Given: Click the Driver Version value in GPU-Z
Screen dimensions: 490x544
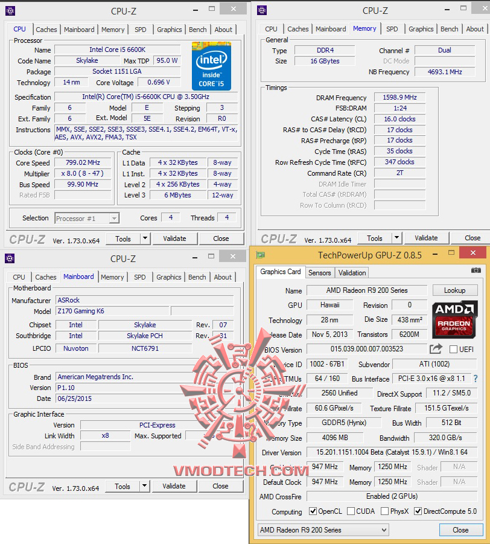Looking at the screenshot, I should (392, 452).
